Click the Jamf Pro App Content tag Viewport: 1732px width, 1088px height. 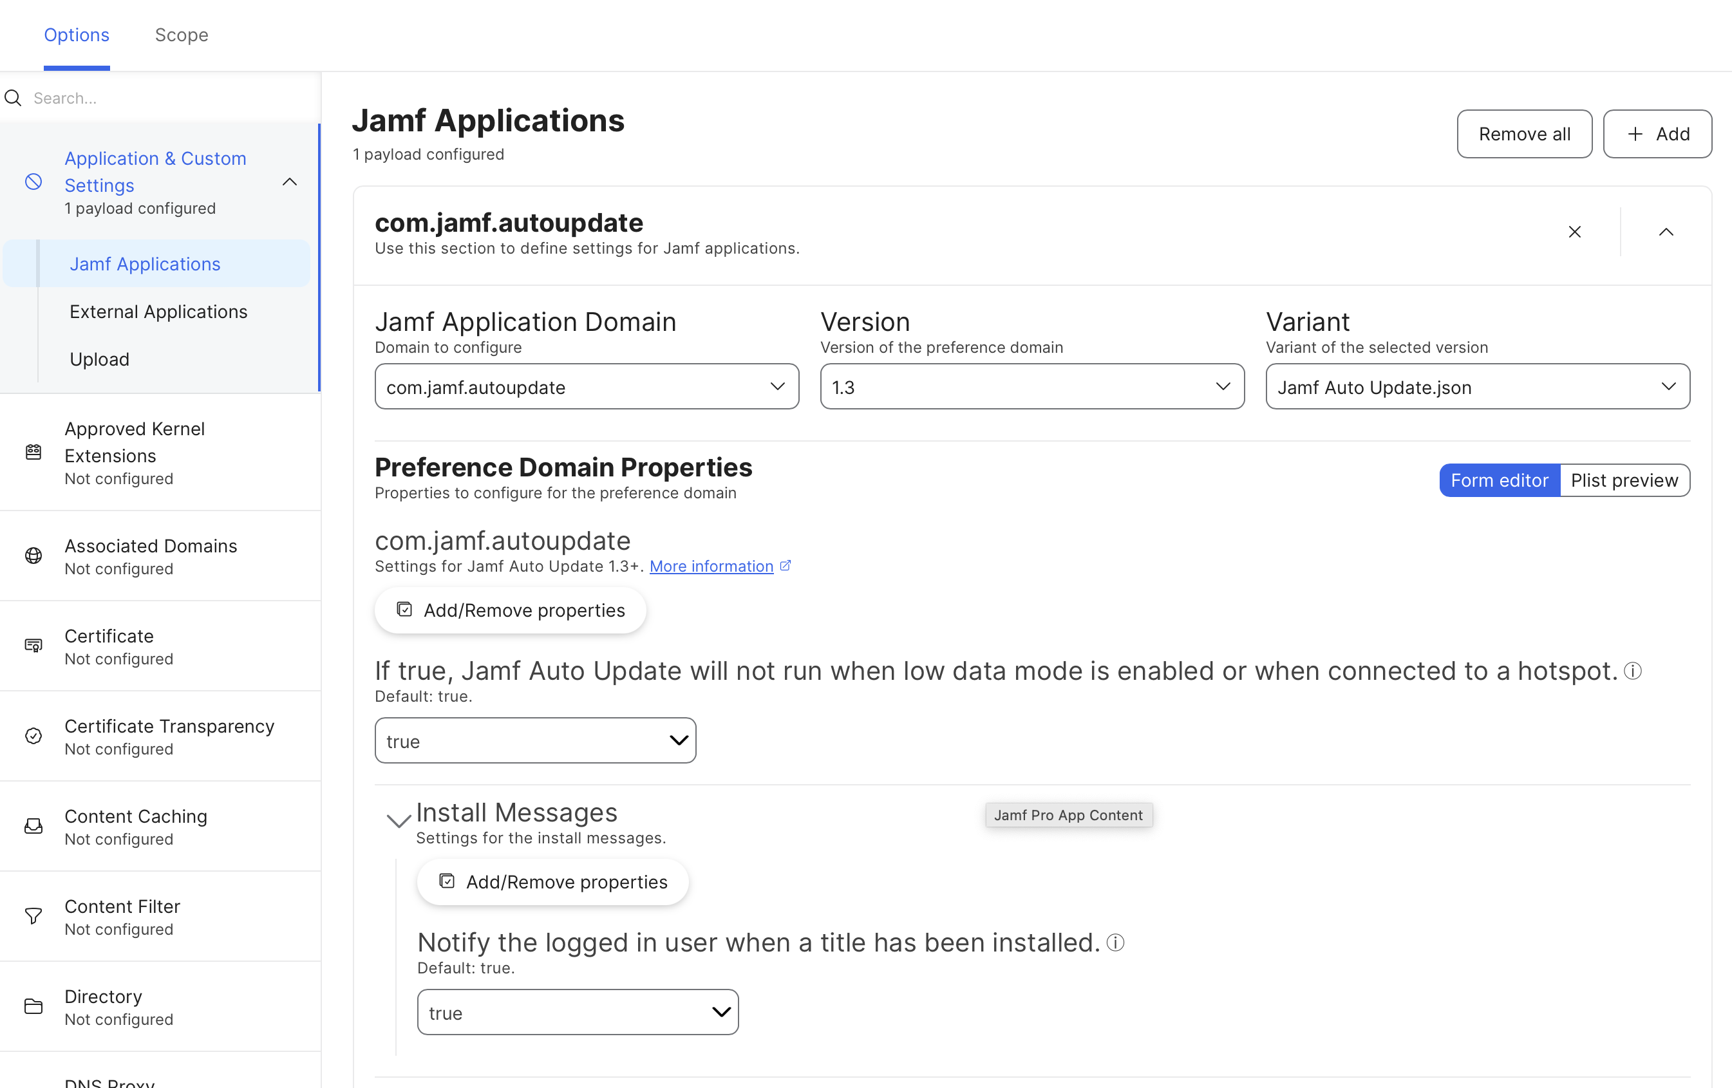pyautogui.click(x=1068, y=815)
